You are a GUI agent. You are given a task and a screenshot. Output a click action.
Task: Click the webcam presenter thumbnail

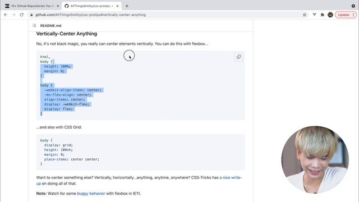click(x=315, y=159)
